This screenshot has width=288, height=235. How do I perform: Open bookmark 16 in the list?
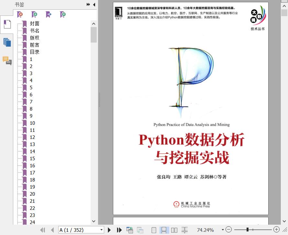(x=32, y=166)
